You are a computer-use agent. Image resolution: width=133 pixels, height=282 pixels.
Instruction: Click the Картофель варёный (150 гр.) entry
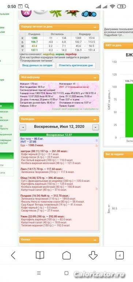point(47,184)
